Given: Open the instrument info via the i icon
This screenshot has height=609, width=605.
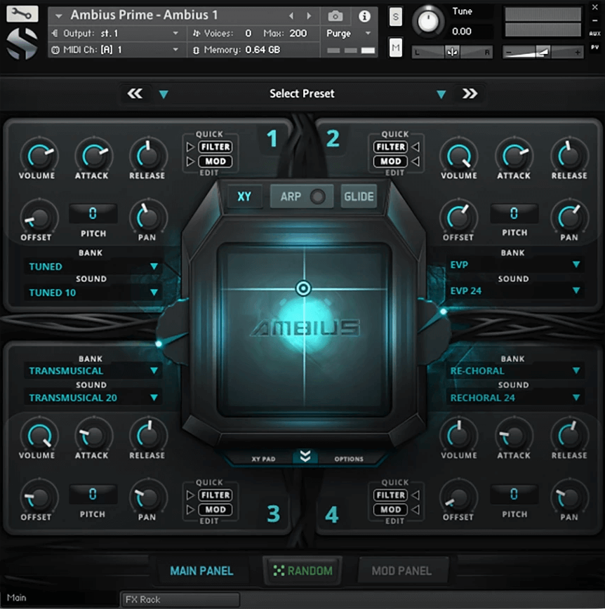Looking at the screenshot, I should coord(364,16).
